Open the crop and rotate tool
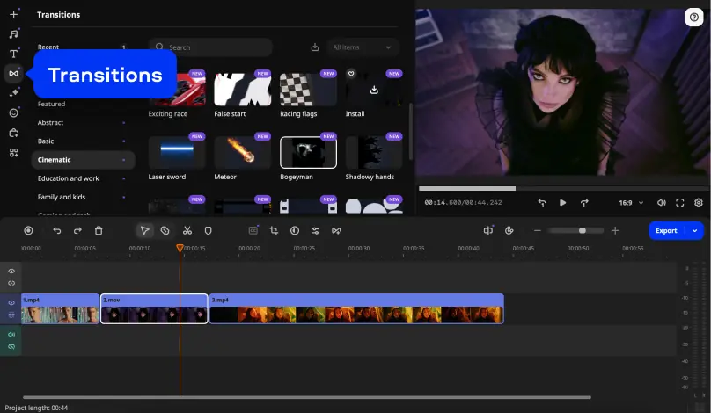711x413 pixels. pyautogui.click(x=274, y=230)
